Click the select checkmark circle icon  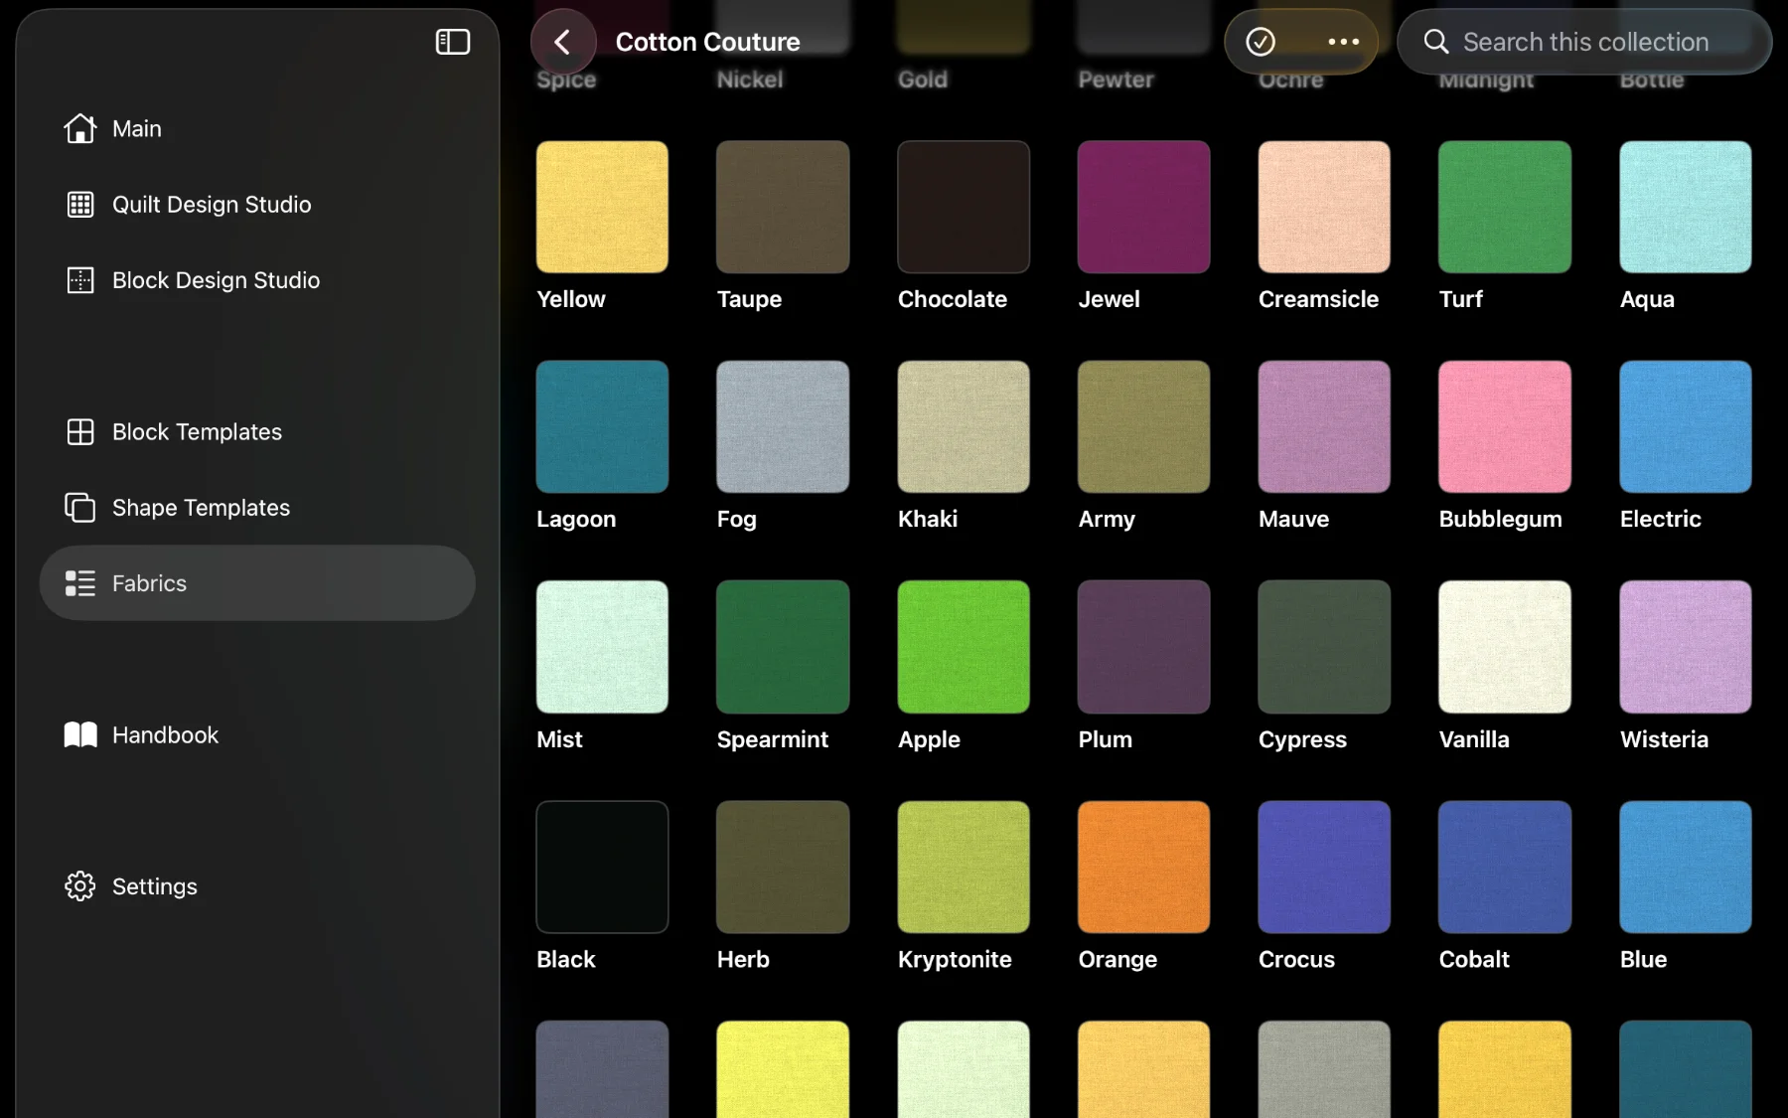point(1261,42)
